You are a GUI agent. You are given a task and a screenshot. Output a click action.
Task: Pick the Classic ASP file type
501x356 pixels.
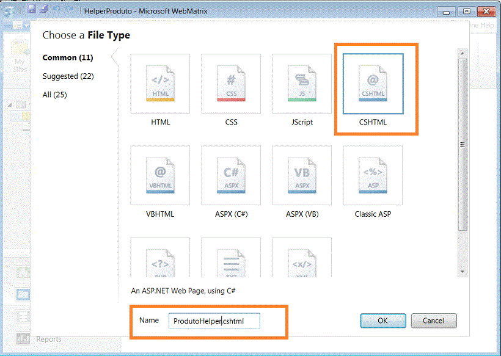(373, 175)
